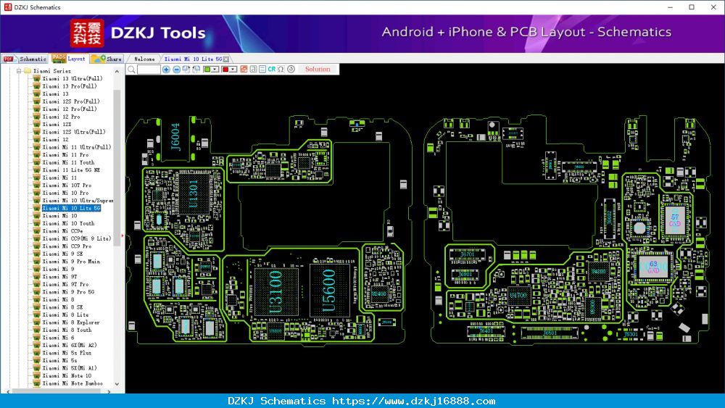Click the green color swatch

pyautogui.click(x=207, y=70)
